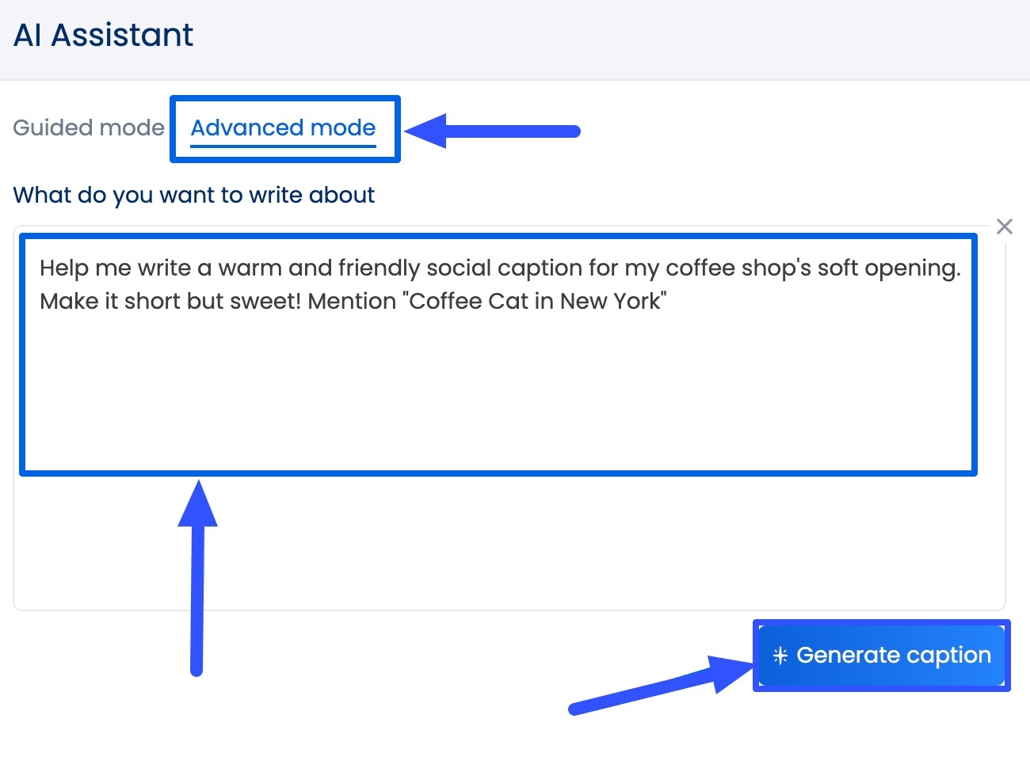
Task: Select the asterisk icon beside Generate caption text
Action: 780,655
